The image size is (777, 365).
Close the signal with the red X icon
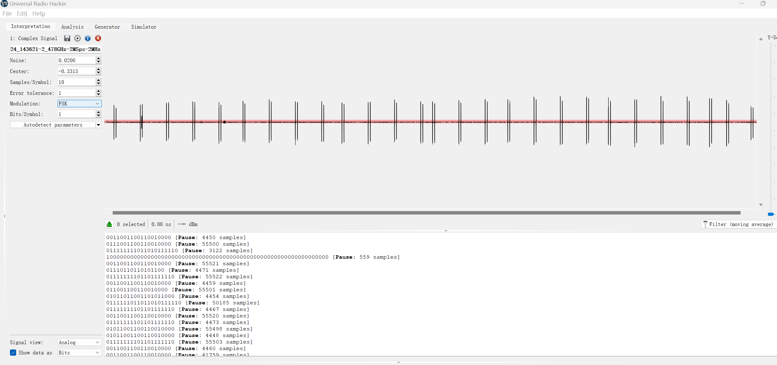pyautogui.click(x=98, y=38)
